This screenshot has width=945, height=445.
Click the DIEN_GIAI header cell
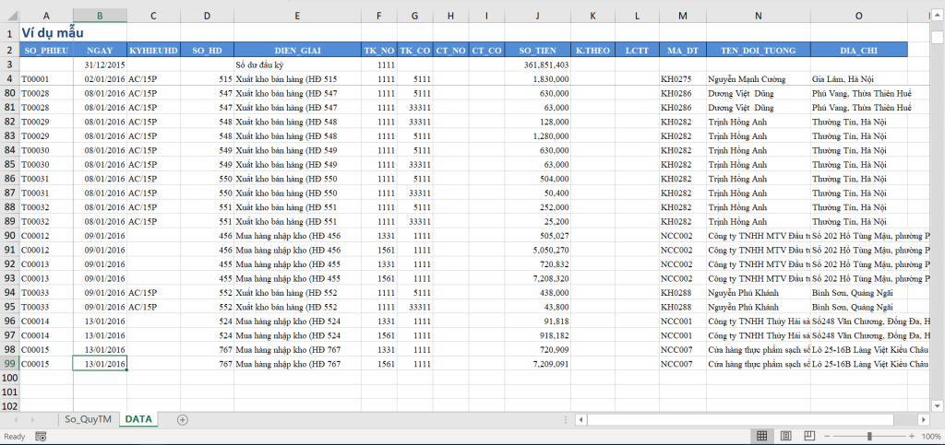tap(298, 51)
